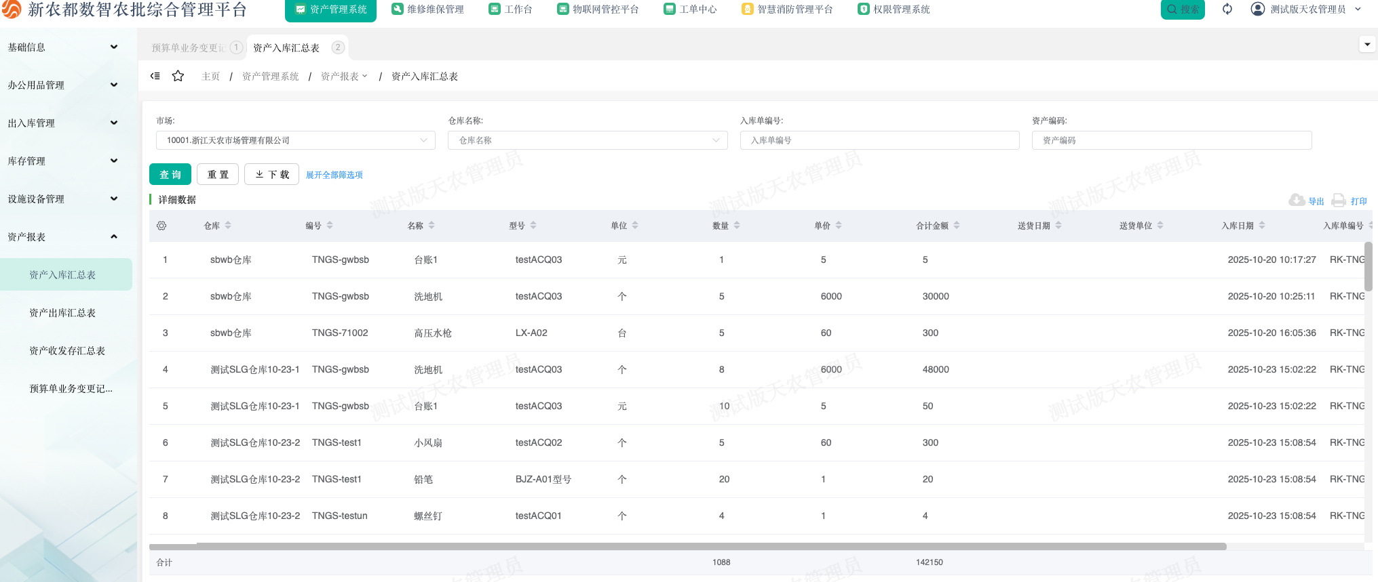Click the star favorite icon
Screen dimensions: 1378x582
[x=178, y=76]
